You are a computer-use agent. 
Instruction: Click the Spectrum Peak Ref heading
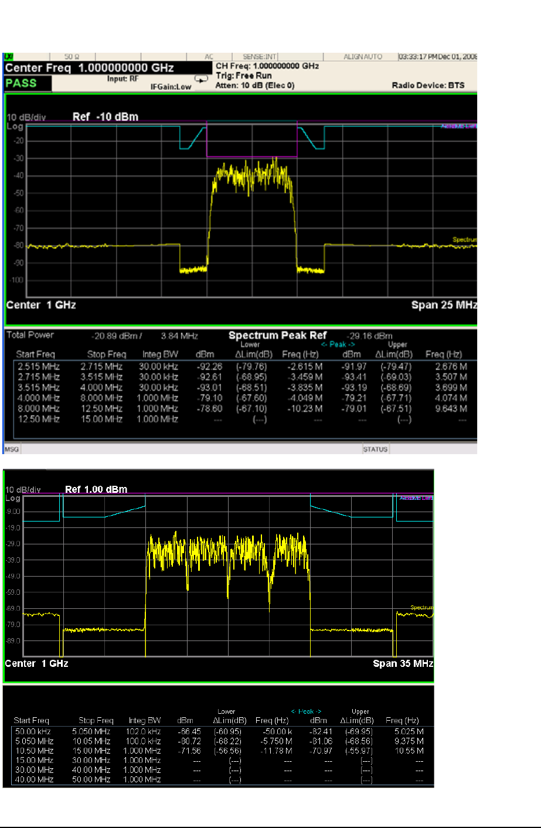click(277, 335)
